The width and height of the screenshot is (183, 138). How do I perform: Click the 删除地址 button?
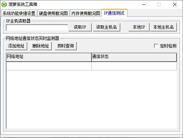[x=41, y=46]
